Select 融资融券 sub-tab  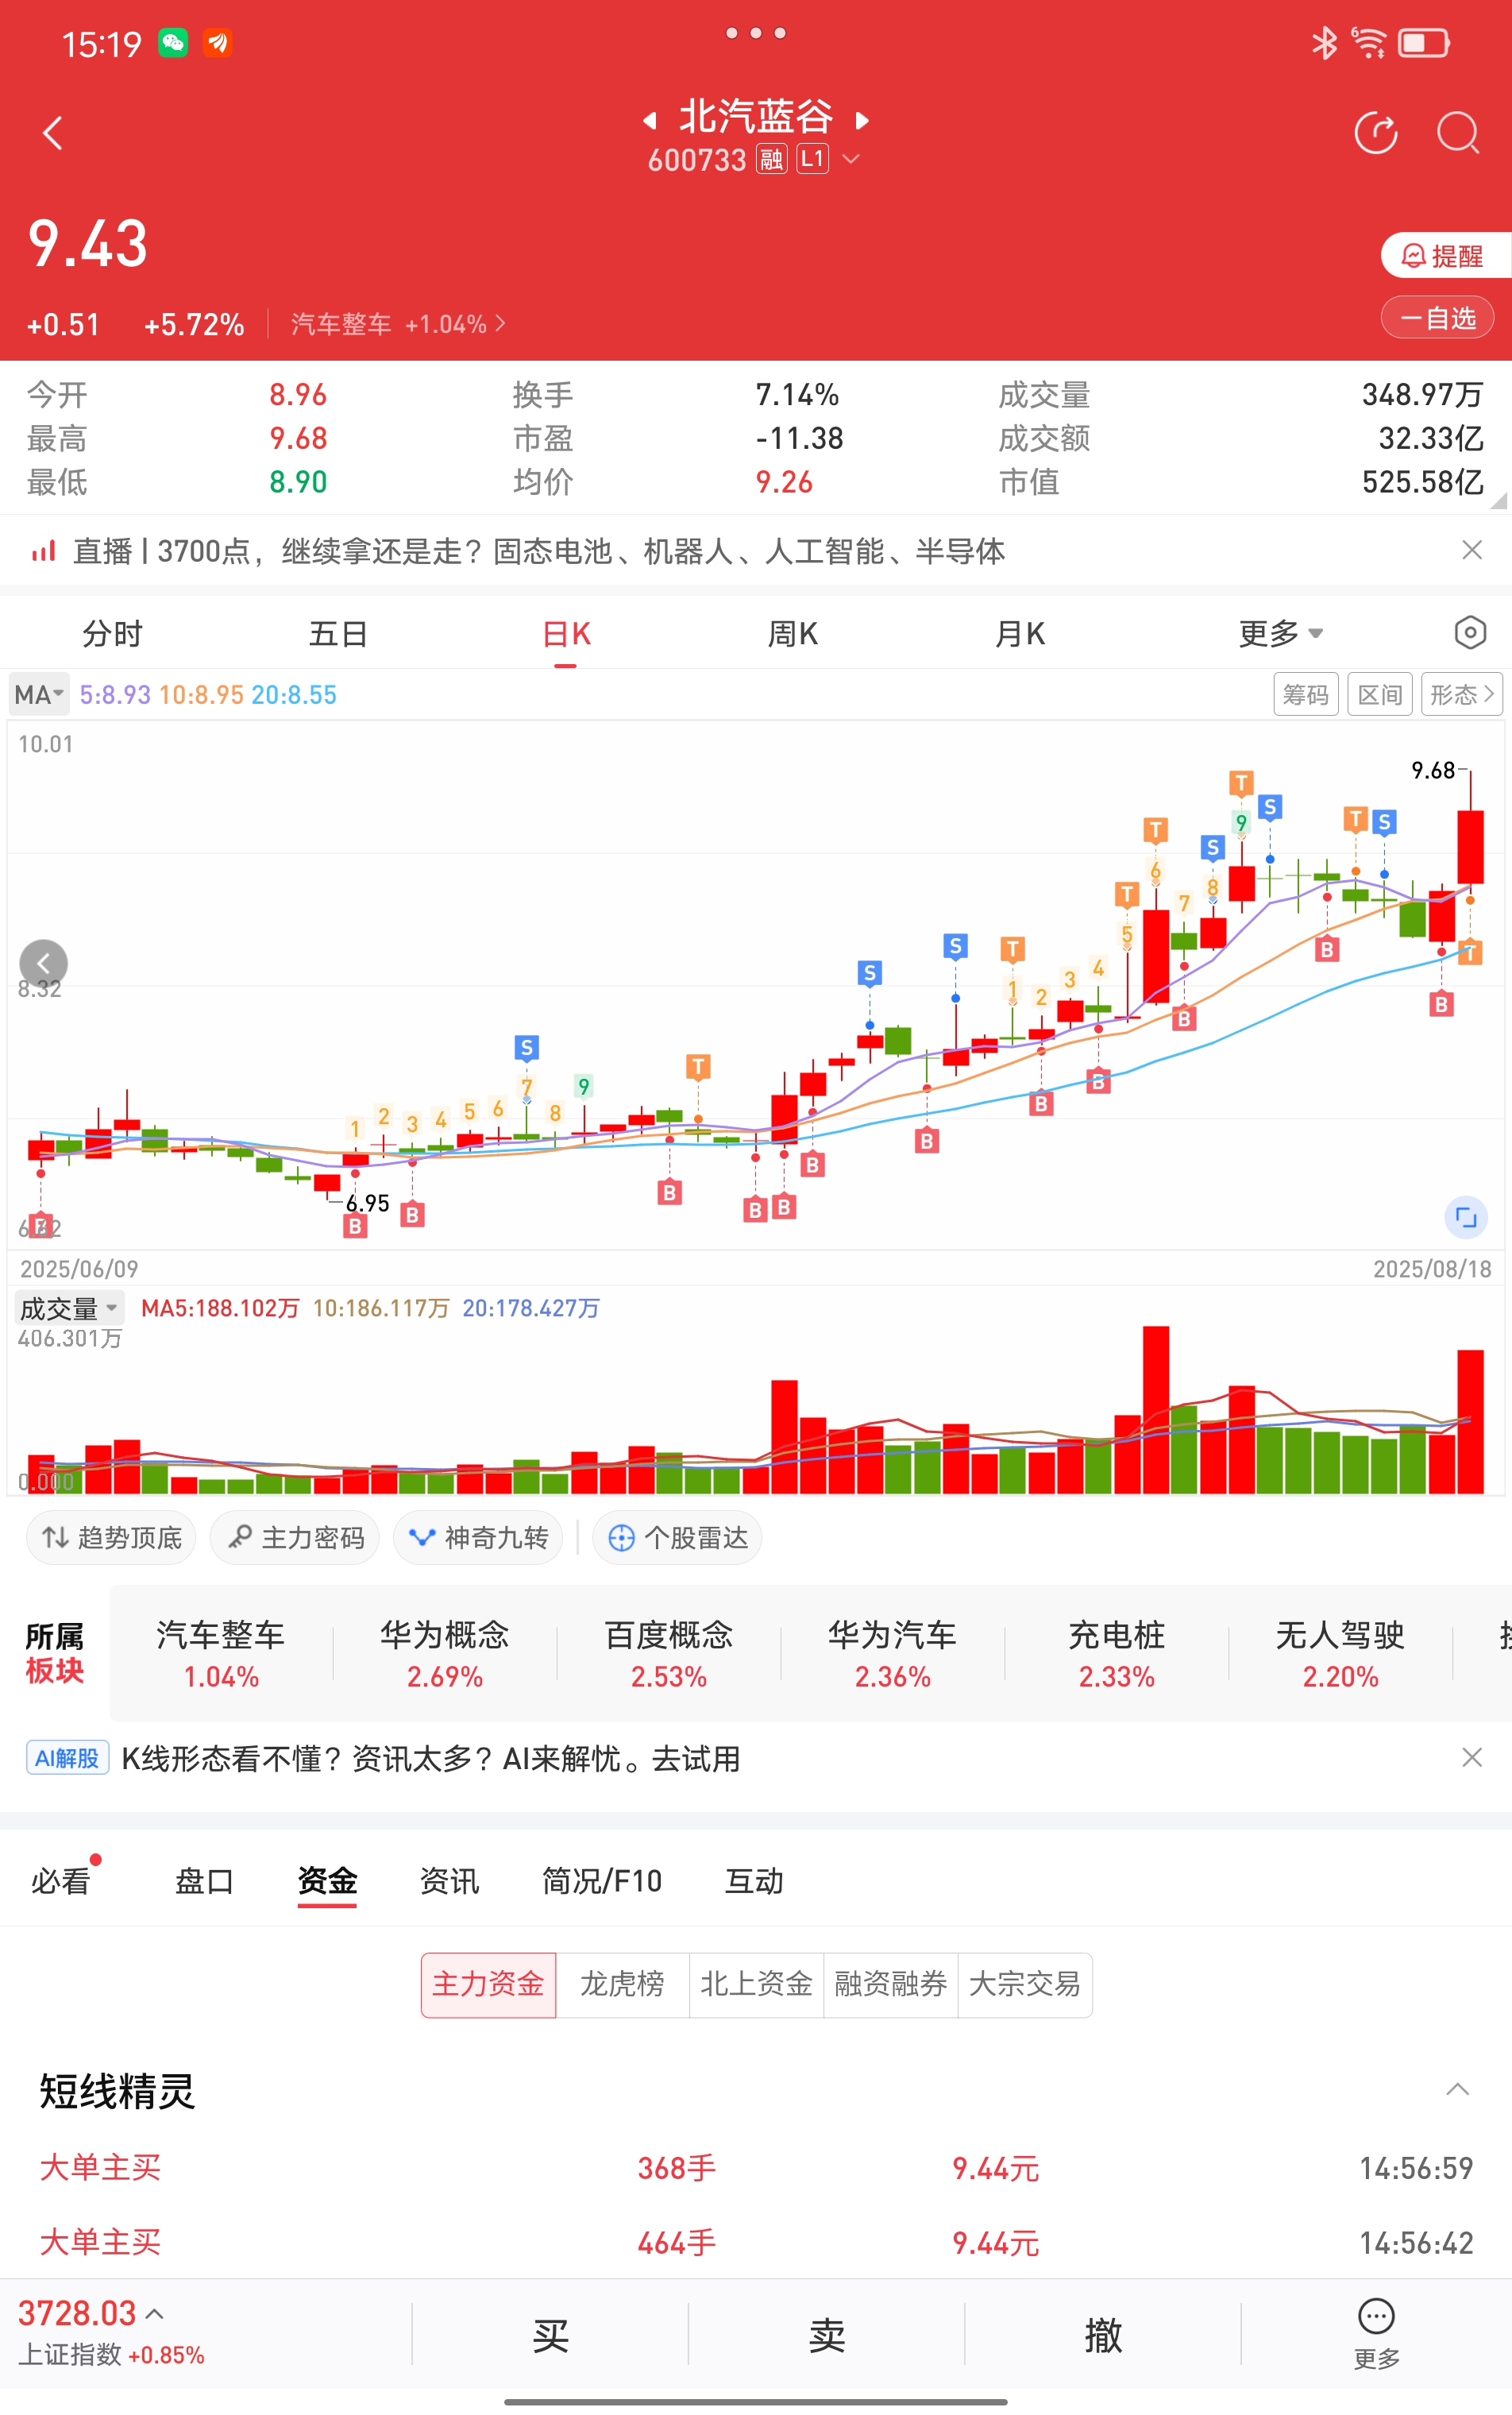[x=890, y=1984]
